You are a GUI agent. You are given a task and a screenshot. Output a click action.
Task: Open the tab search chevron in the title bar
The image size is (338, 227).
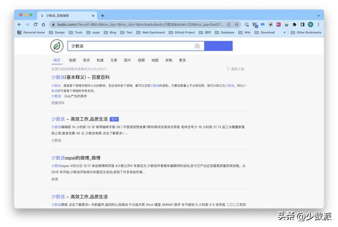point(318,16)
